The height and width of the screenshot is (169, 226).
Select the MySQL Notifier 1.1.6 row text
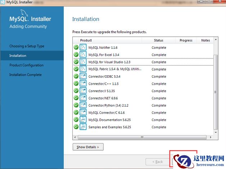click(x=103, y=48)
